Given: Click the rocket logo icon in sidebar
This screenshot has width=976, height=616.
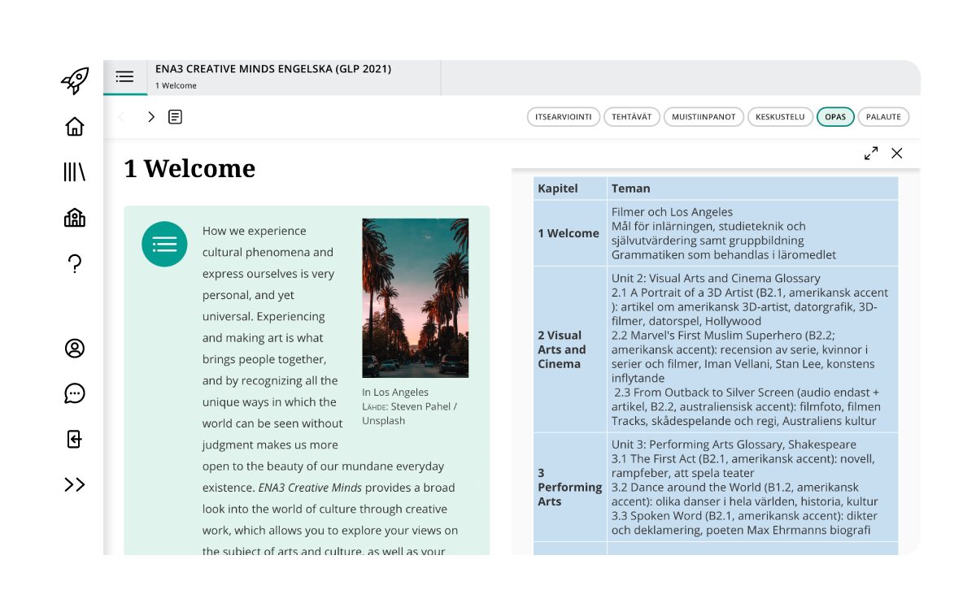Looking at the screenshot, I should point(75,80).
